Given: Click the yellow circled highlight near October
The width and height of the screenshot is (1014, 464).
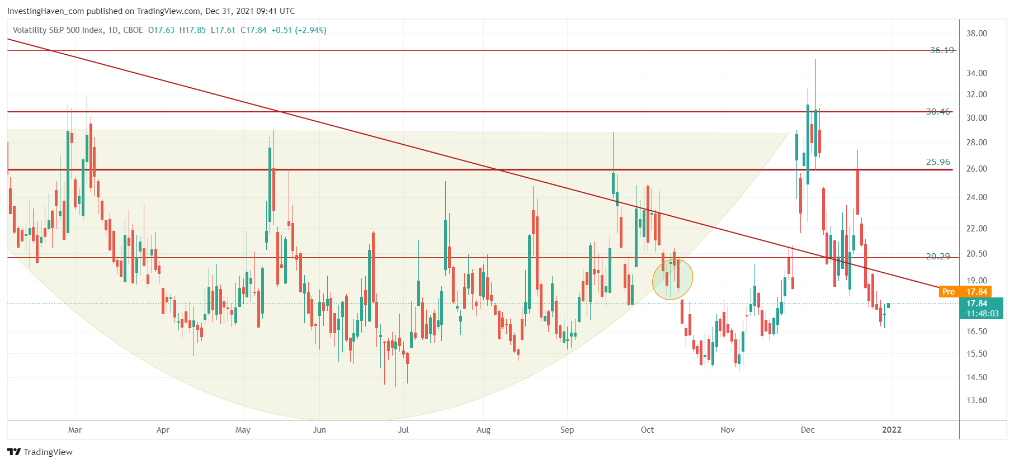Looking at the screenshot, I should click(672, 278).
